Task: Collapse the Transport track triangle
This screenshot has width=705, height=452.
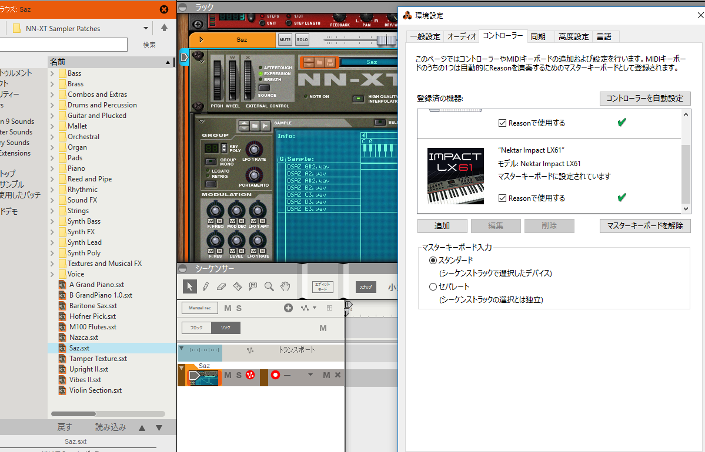Action: coord(182,348)
